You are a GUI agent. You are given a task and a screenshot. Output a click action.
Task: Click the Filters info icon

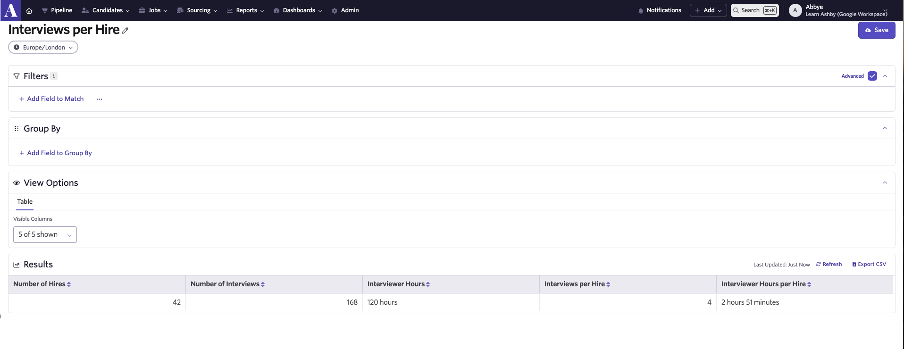(54, 76)
